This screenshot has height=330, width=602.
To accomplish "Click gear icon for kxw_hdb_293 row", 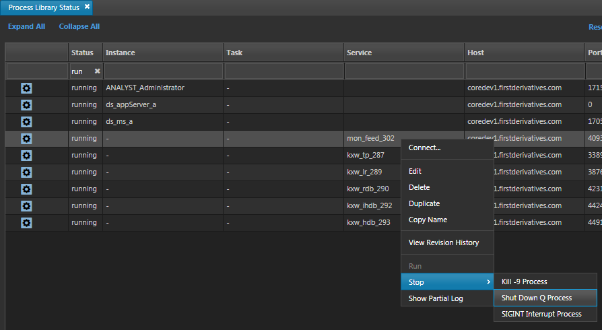I will coord(26,223).
